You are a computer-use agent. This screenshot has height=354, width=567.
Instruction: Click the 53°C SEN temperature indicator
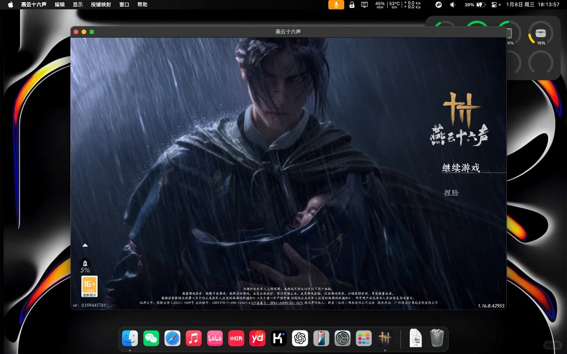(x=394, y=4)
